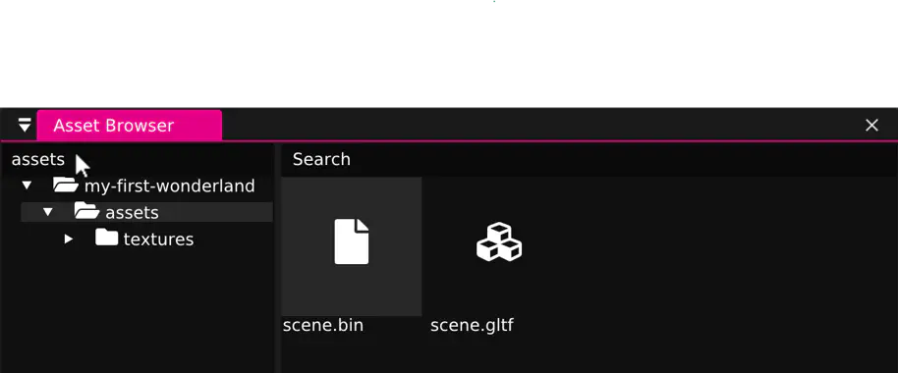Collapse the my-first-wonderland tree node arrow
898x373 pixels.
coord(27,186)
